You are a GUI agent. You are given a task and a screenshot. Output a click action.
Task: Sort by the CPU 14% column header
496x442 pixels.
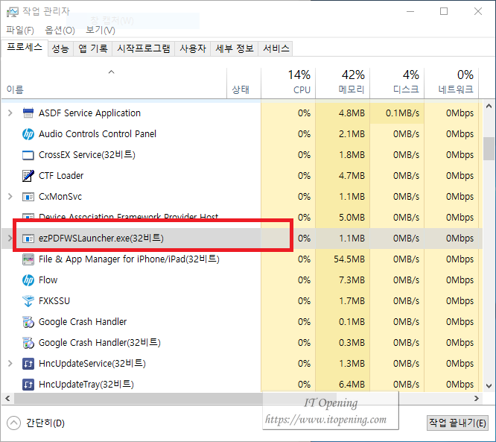click(x=288, y=83)
